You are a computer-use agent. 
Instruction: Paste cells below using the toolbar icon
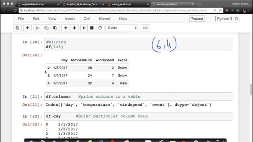(55, 28)
